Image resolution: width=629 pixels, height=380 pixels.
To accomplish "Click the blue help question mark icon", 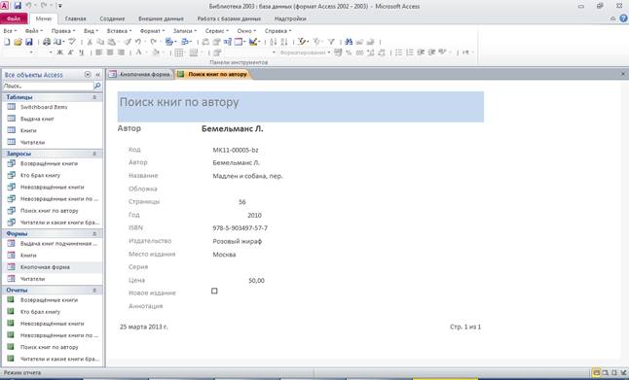I will click(623, 18).
